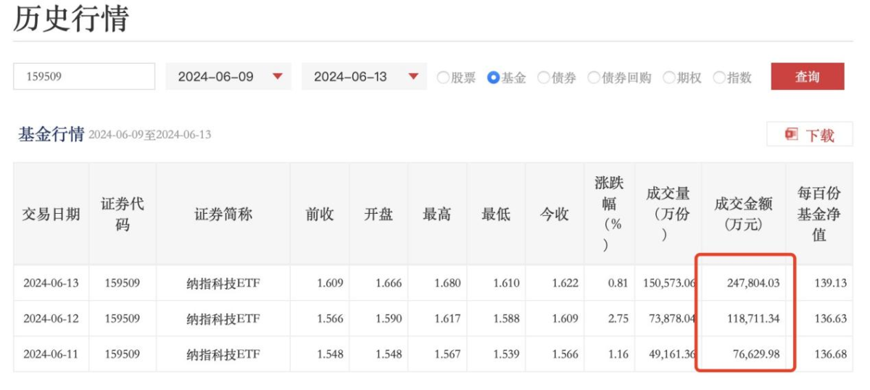Click the low price 1.539
The image size is (870, 390).
pos(506,354)
